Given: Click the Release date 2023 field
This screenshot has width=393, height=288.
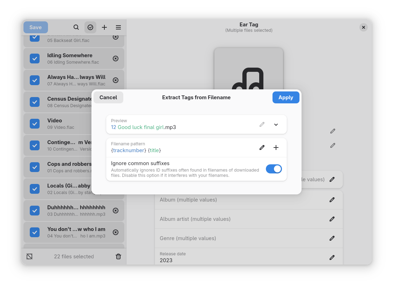Looking at the screenshot, I should 249,257.
